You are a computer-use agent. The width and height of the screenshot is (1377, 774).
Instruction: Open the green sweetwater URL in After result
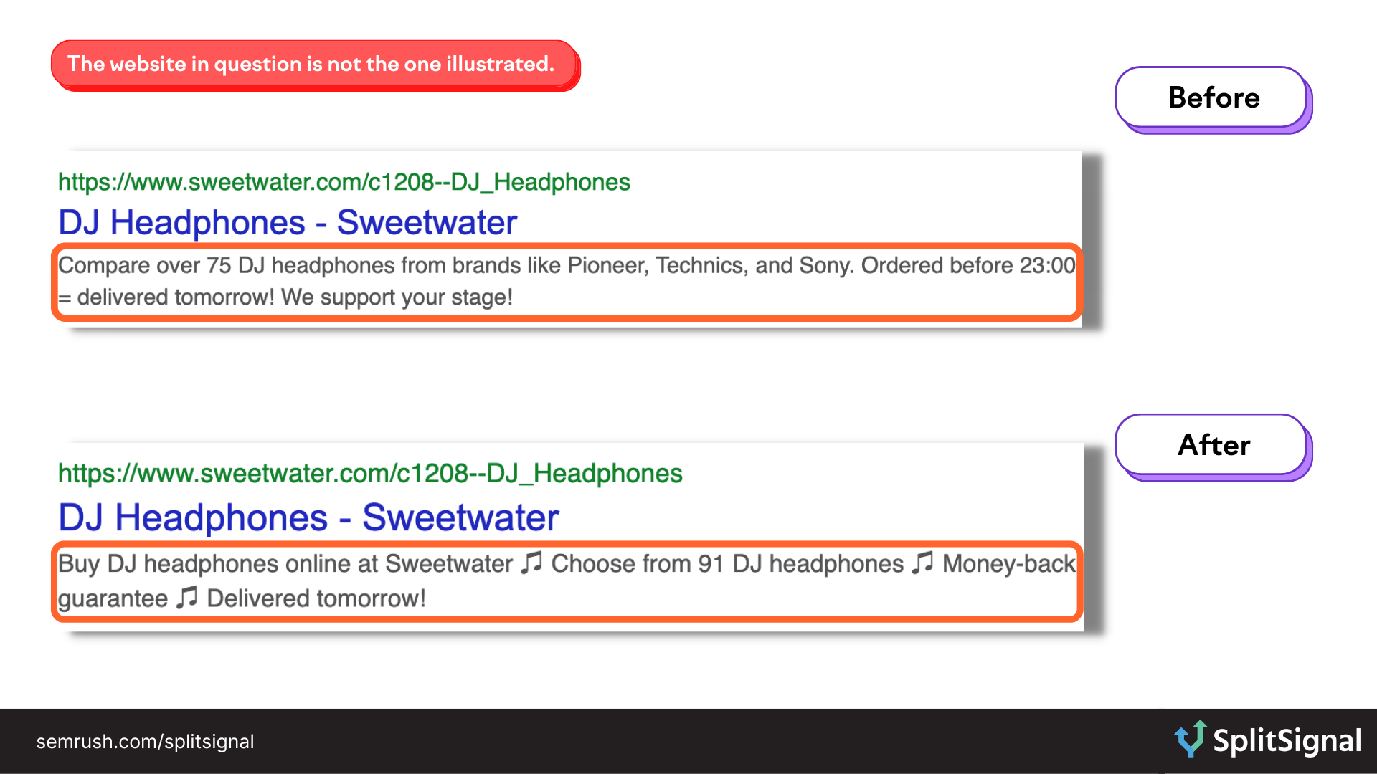click(x=369, y=473)
